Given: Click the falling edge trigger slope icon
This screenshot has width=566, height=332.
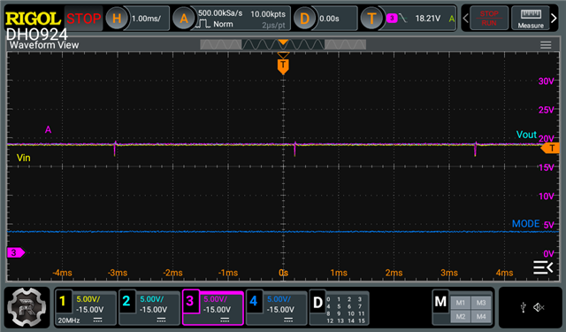Looking at the screenshot, I should 403,18.
